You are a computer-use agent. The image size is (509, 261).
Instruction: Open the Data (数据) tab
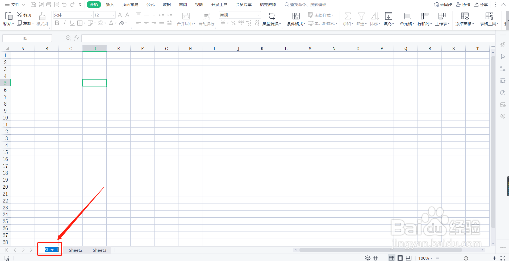pos(167,5)
